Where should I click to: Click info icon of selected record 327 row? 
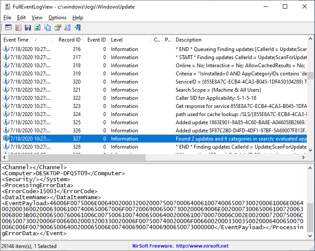6,138
